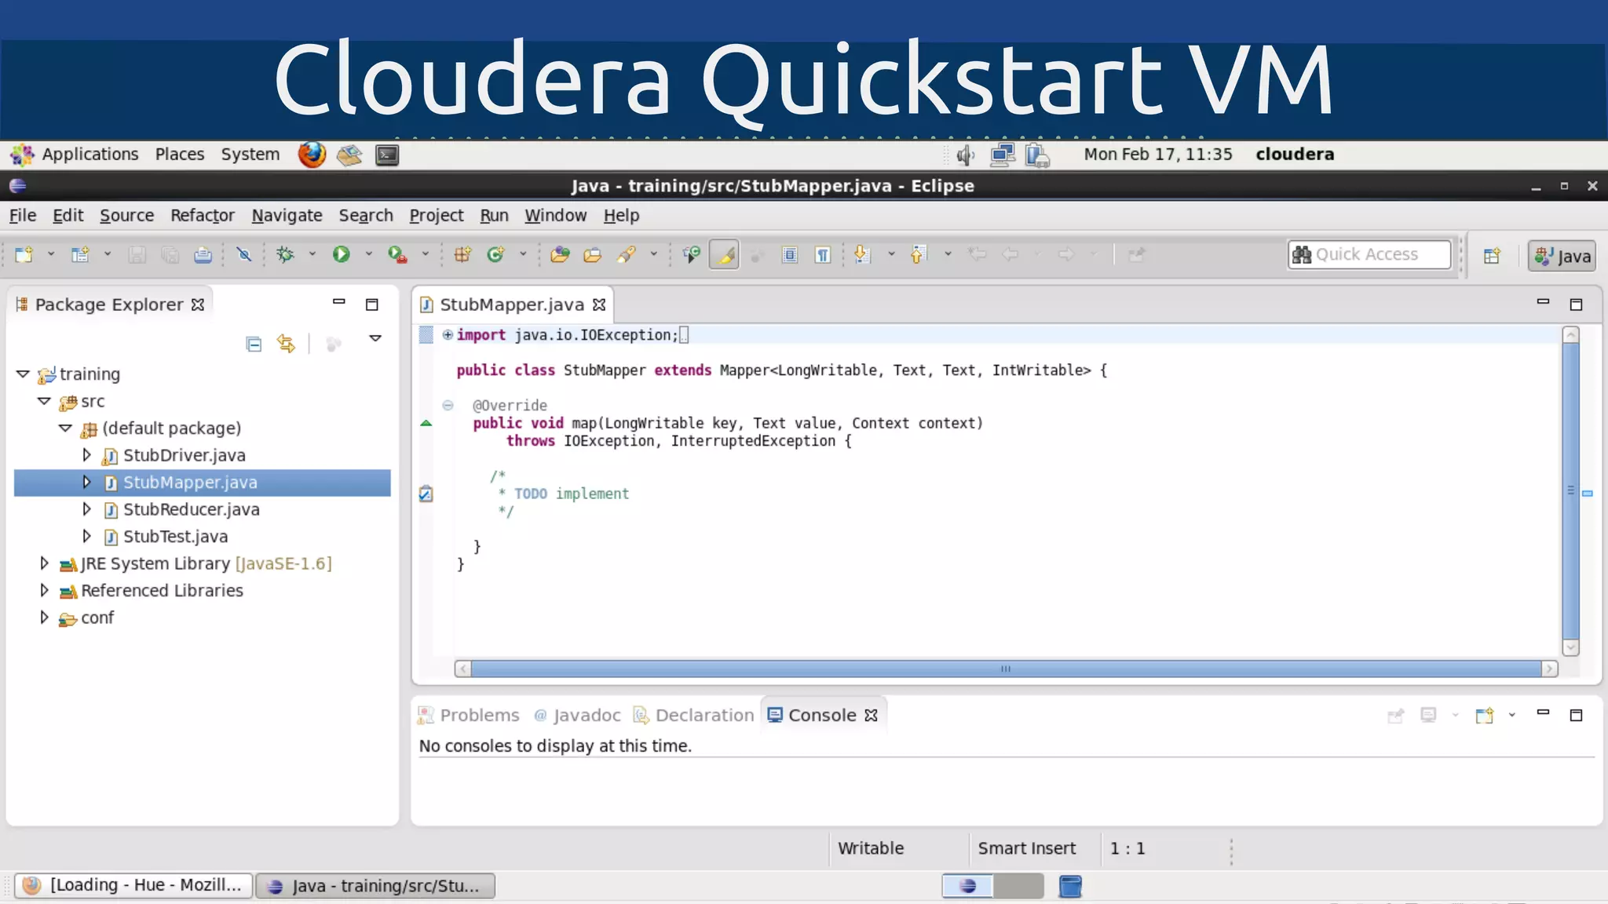Maximize the Package Explorer panel
The height and width of the screenshot is (904, 1608).
[372, 304]
